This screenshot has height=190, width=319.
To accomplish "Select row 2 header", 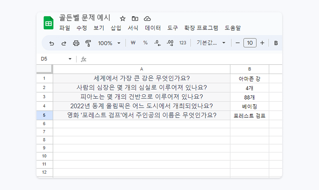I will coord(44,88).
